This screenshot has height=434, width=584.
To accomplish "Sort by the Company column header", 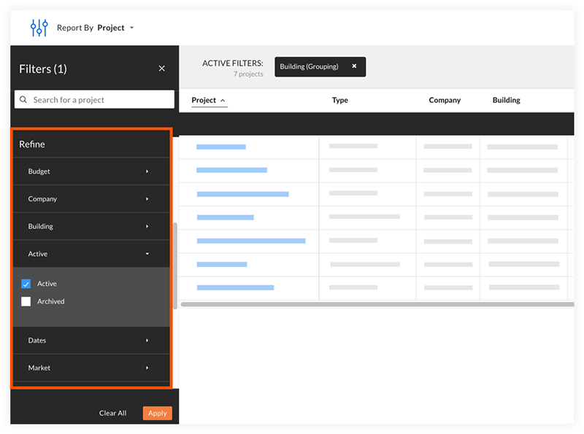I will (445, 100).
